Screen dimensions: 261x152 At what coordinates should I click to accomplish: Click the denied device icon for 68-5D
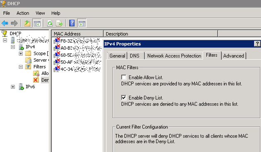click(x=57, y=55)
